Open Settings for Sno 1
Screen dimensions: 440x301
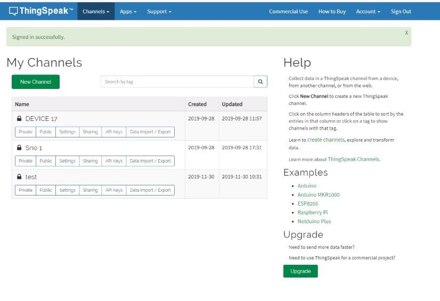tap(67, 161)
